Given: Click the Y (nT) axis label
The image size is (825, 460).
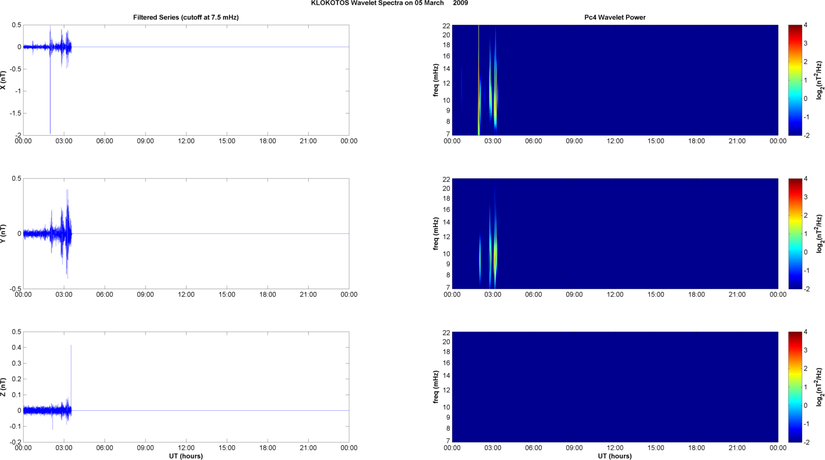Looking at the screenshot, I should click(3, 234).
